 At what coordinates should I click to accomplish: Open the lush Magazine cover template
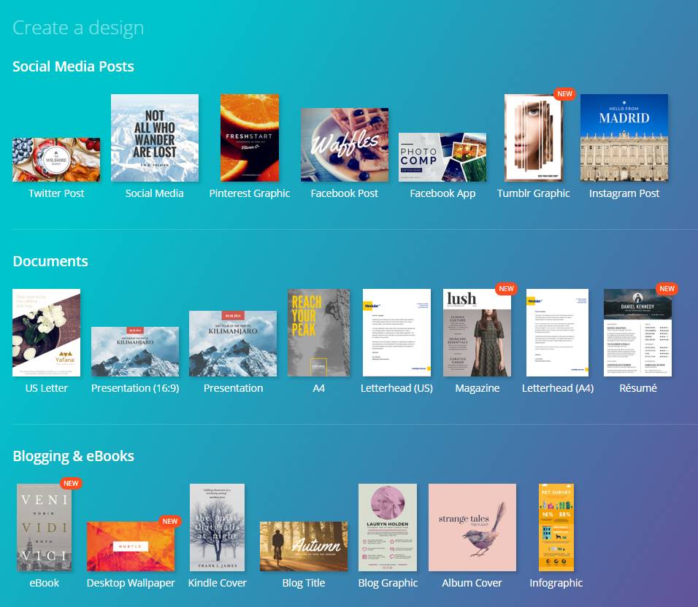tap(477, 333)
